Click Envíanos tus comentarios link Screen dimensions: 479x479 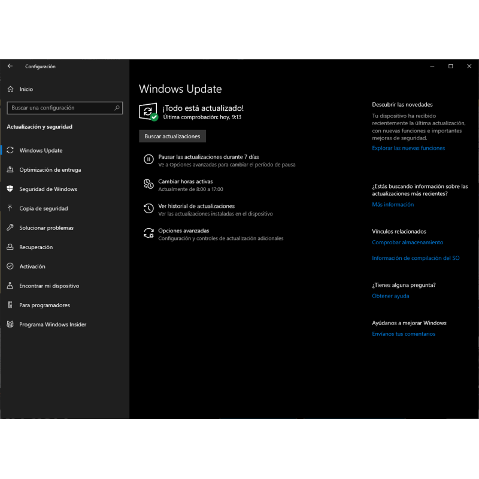pos(403,334)
